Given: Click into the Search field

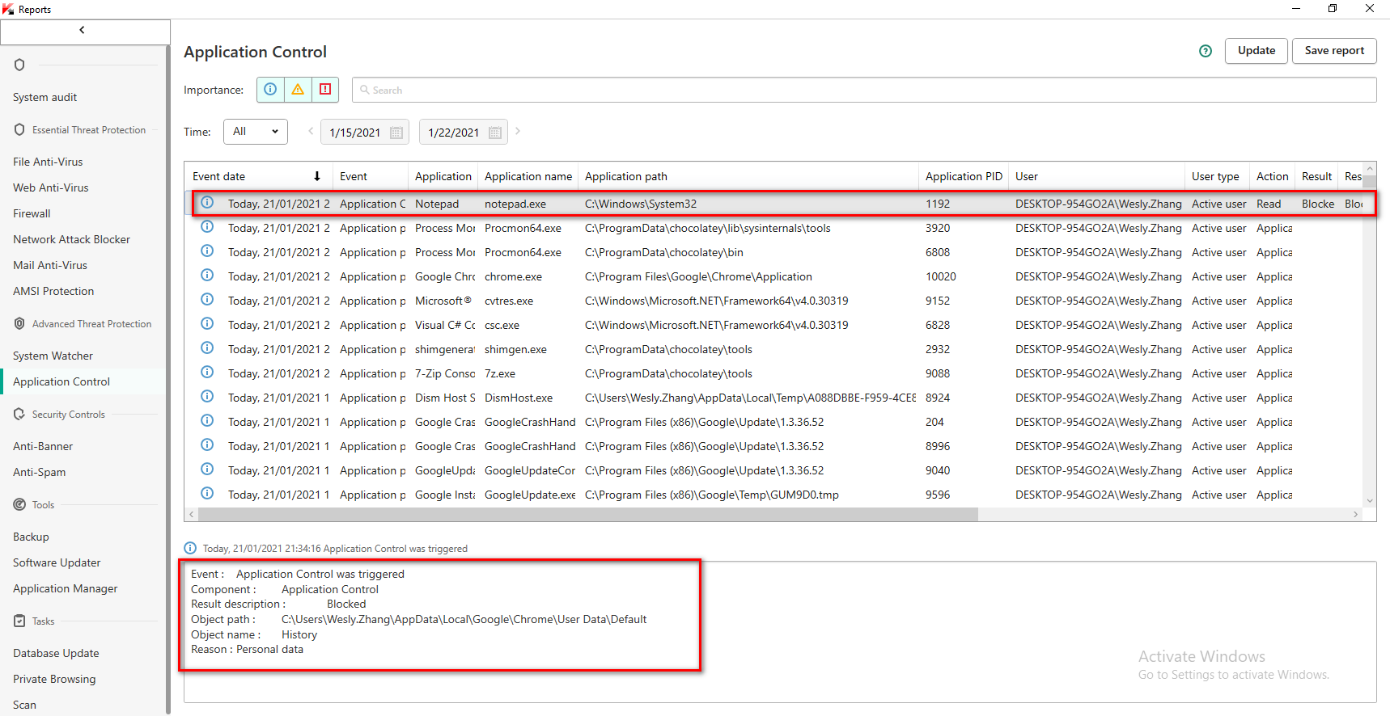Looking at the screenshot, I should (x=864, y=90).
